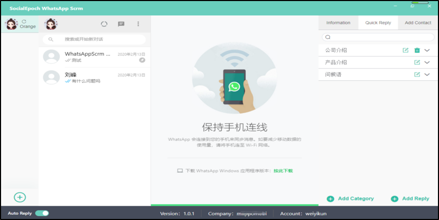Minimize the SocialEpoch window
439x220 pixels.
tap(396, 6)
